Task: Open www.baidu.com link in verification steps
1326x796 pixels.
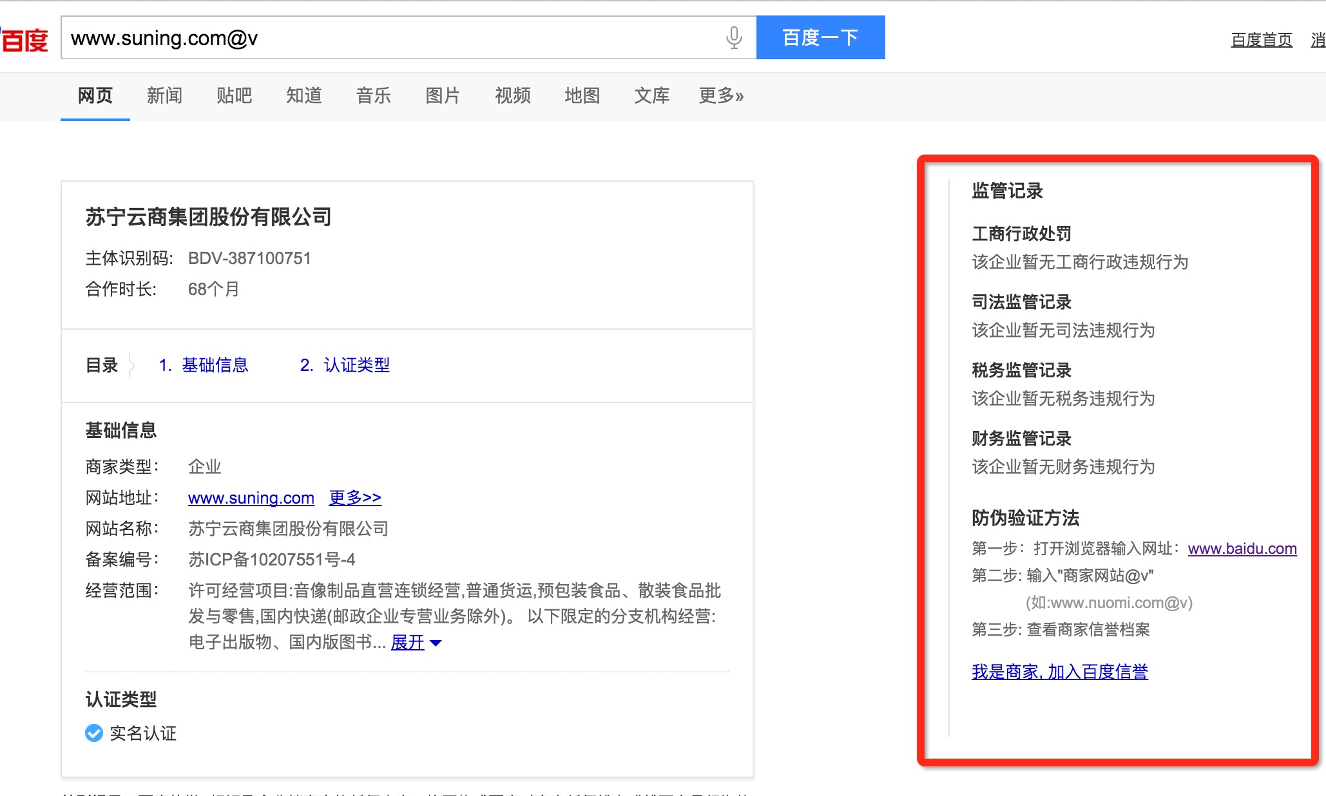Action: pos(1242,549)
